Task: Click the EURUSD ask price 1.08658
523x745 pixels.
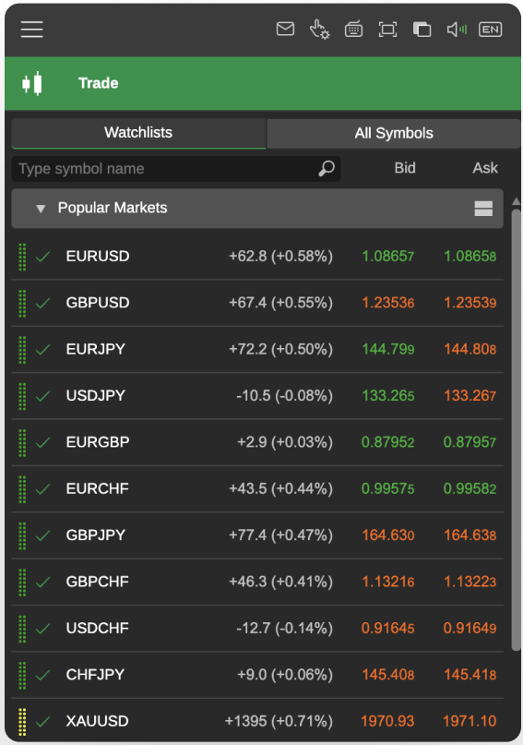Action: click(470, 257)
